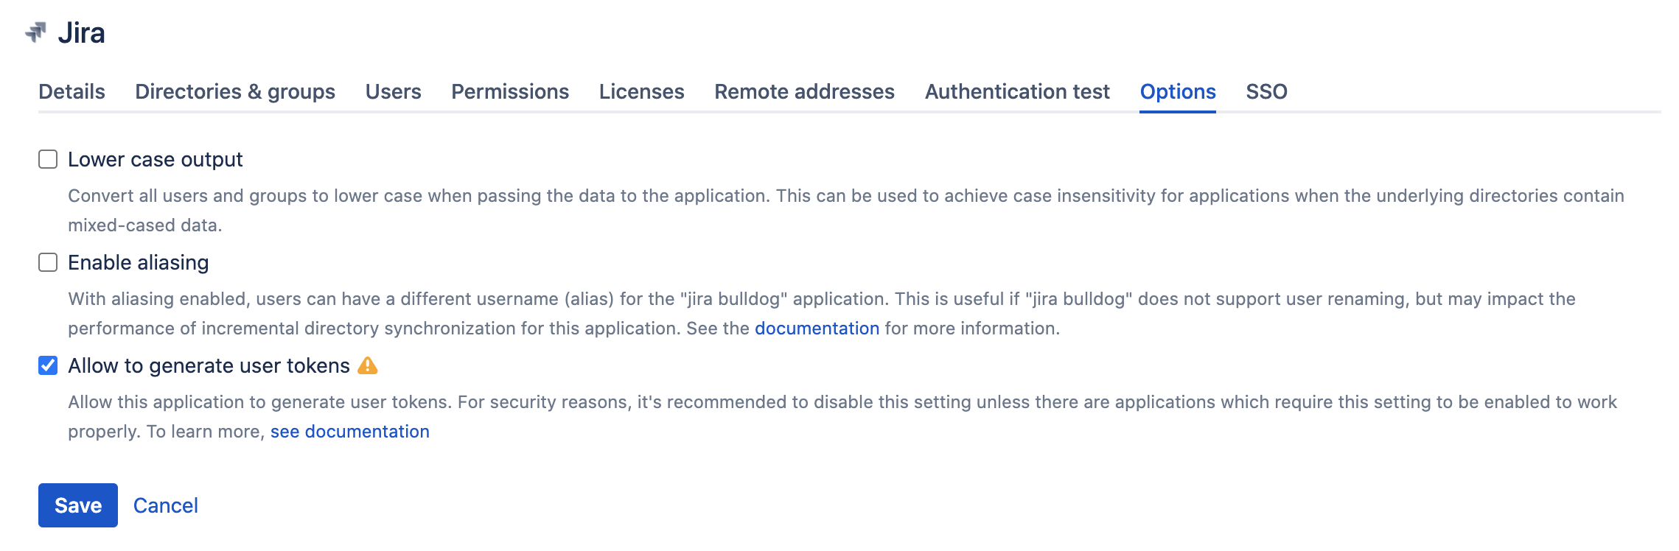This screenshot has width=1679, height=551.
Task: Click the Allow to generate user tokens label
Action: click(x=209, y=365)
